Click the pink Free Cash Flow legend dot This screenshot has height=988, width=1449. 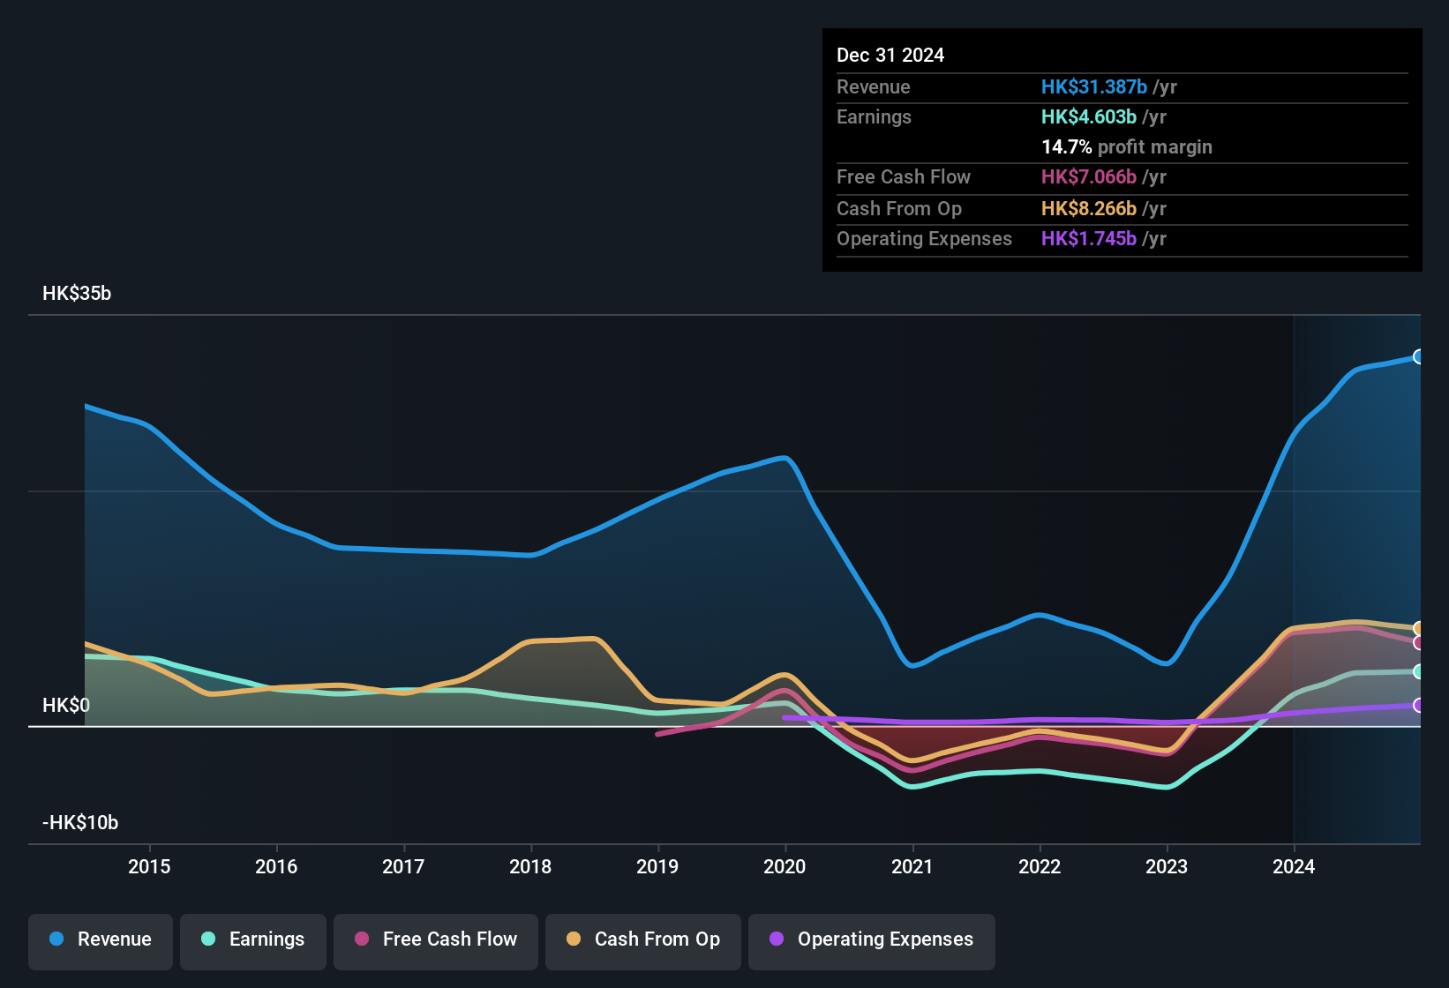tap(363, 939)
